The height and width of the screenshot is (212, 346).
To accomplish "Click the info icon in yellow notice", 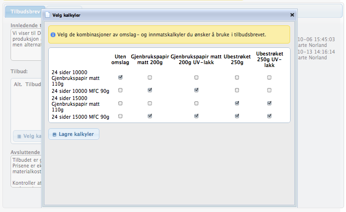I will pos(53,35).
